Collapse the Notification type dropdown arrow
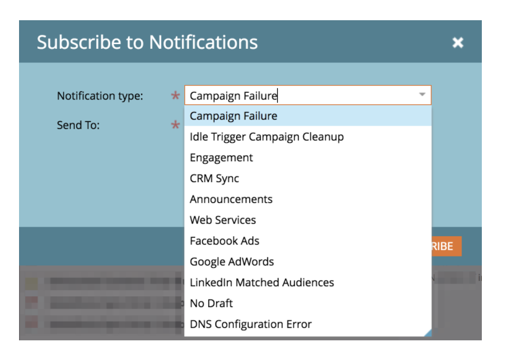The height and width of the screenshot is (357, 508). pyautogui.click(x=422, y=95)
